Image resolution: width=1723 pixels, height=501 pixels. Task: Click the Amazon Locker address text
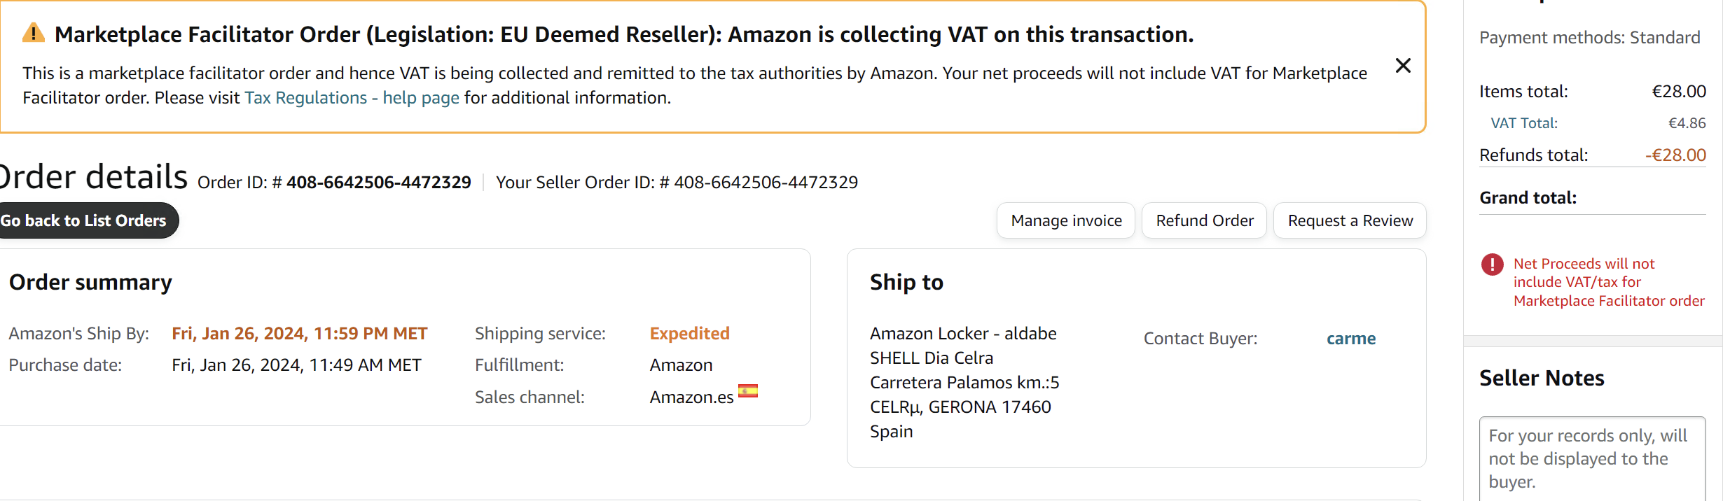pyautogui.click(x=964, y=383)
